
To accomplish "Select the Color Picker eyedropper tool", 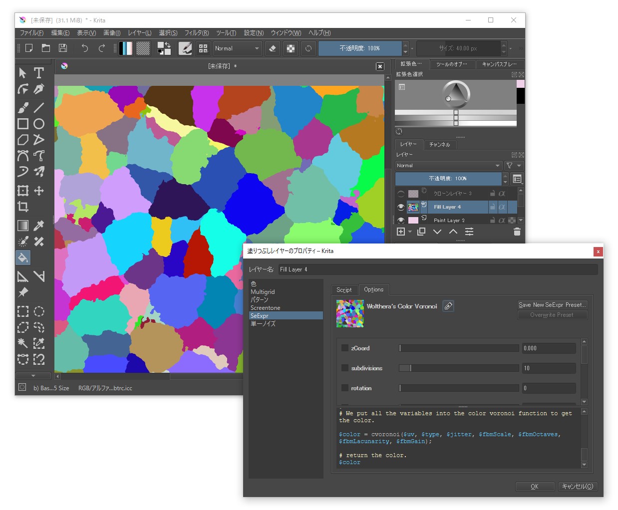I will (39, 226).
